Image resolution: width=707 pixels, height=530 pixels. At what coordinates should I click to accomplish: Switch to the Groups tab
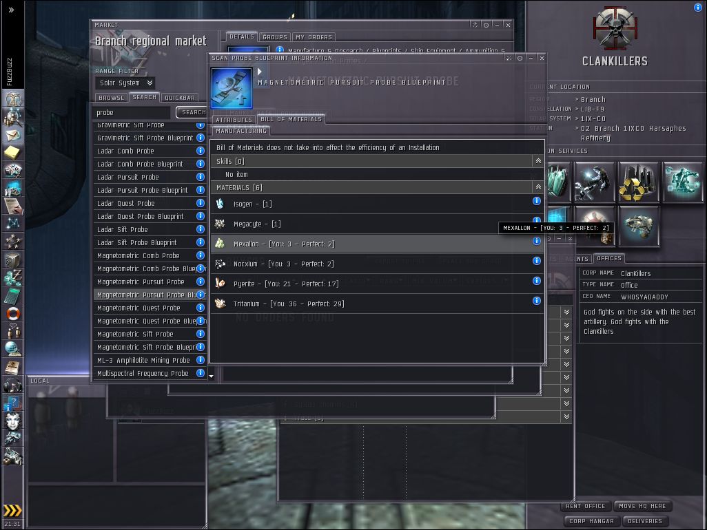pos(274,37)
